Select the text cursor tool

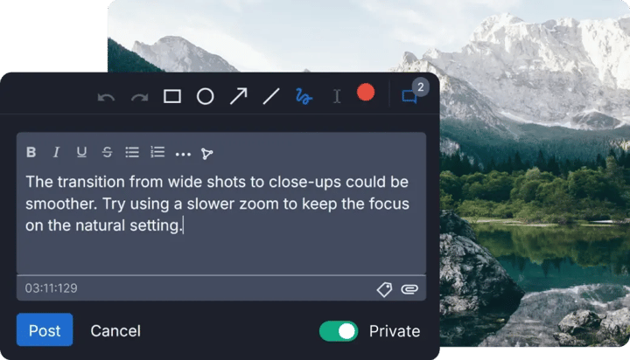click(x=336, y=96)
